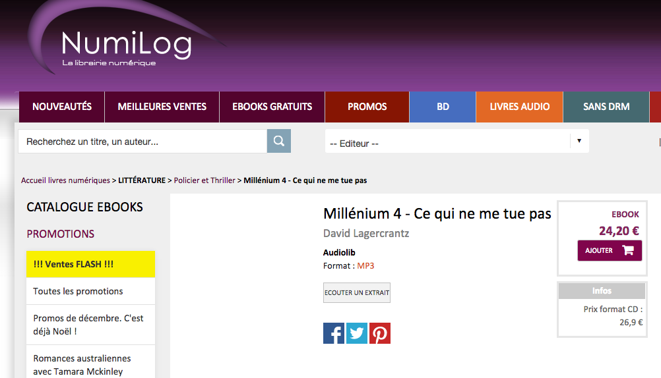Open the BD tab
661x378 pixels.
click(x=443, y=107)
